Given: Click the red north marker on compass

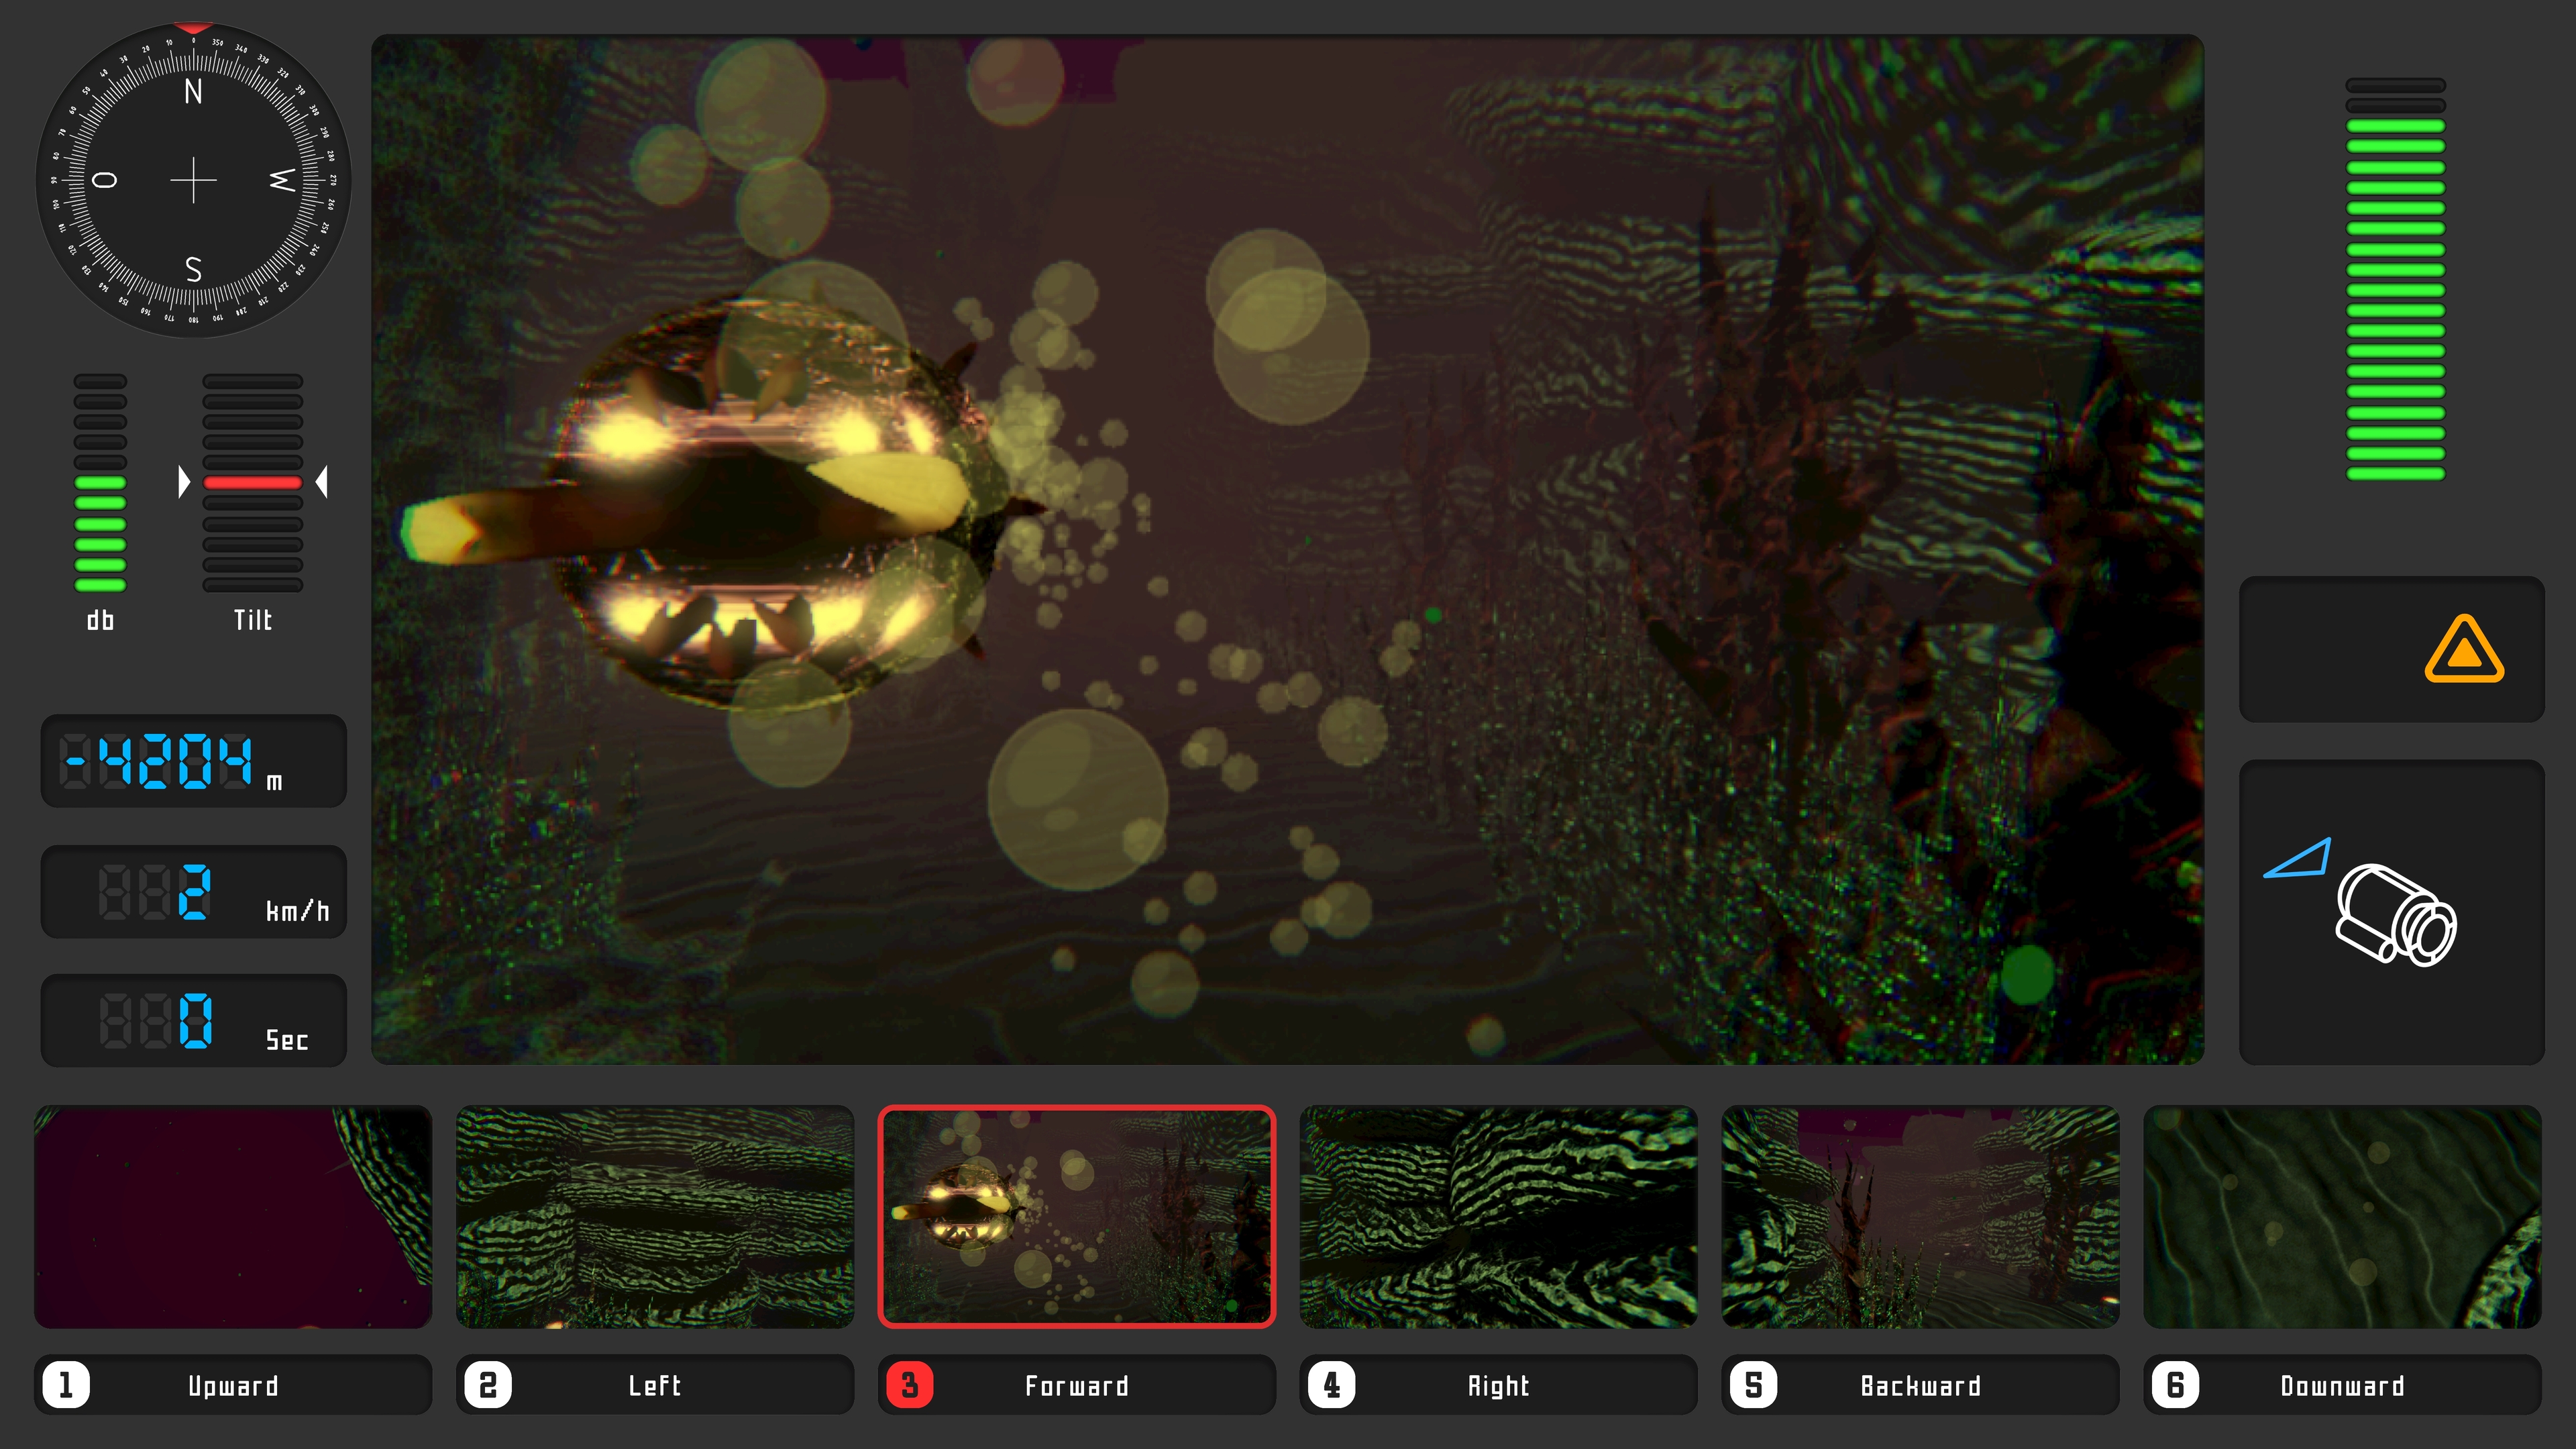Looking at the screenshot, I should click(193, 28).
